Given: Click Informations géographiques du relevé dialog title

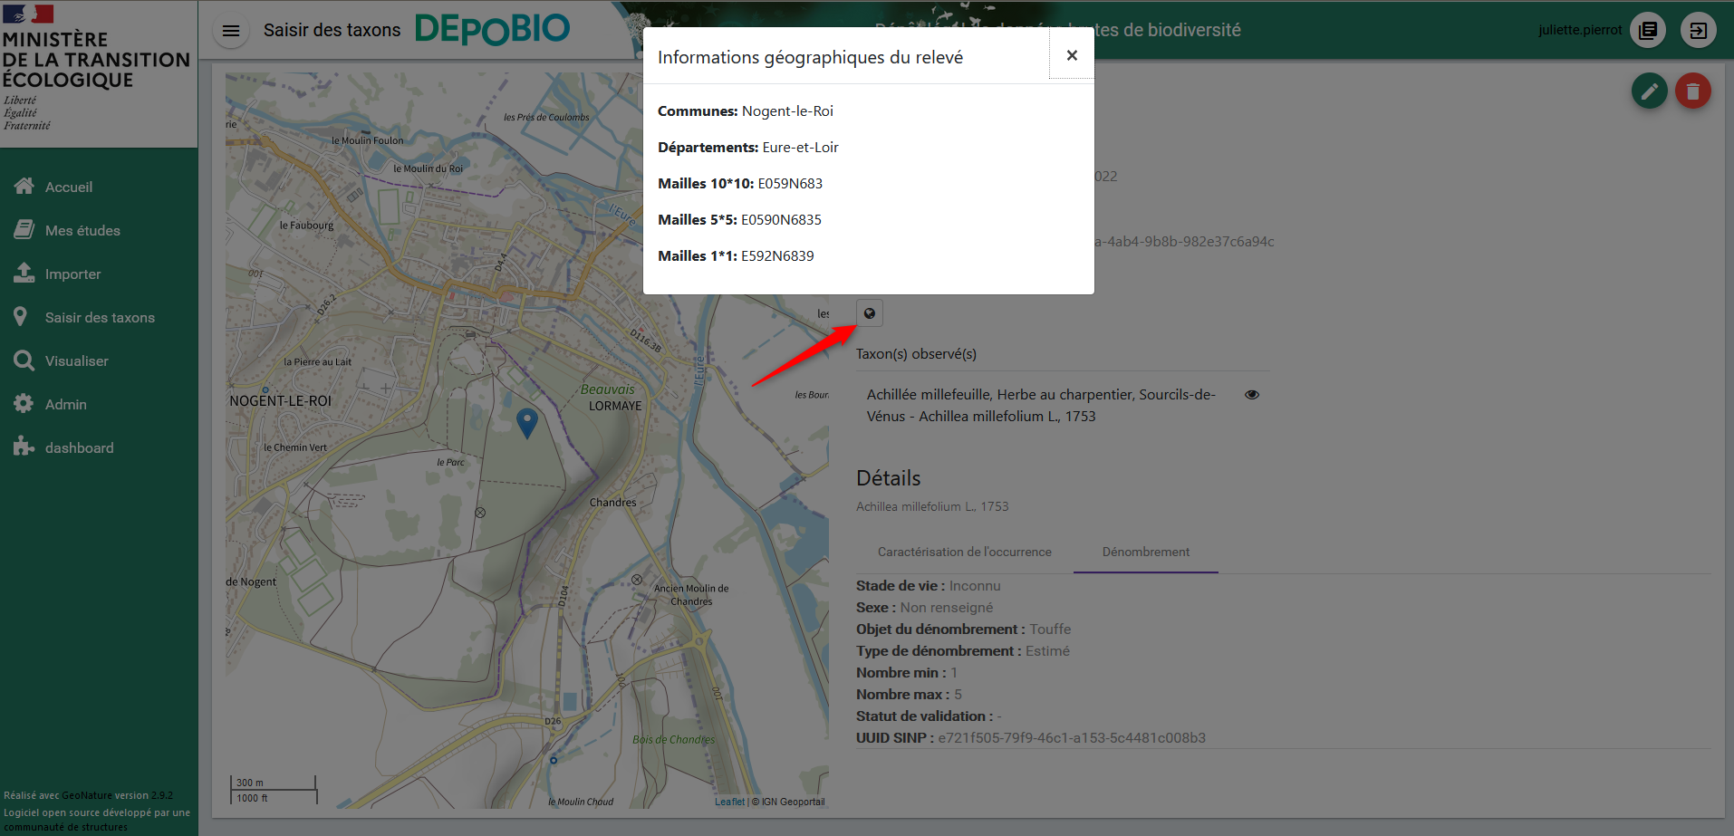Looking at the screenshot, I should click(810, 57).
